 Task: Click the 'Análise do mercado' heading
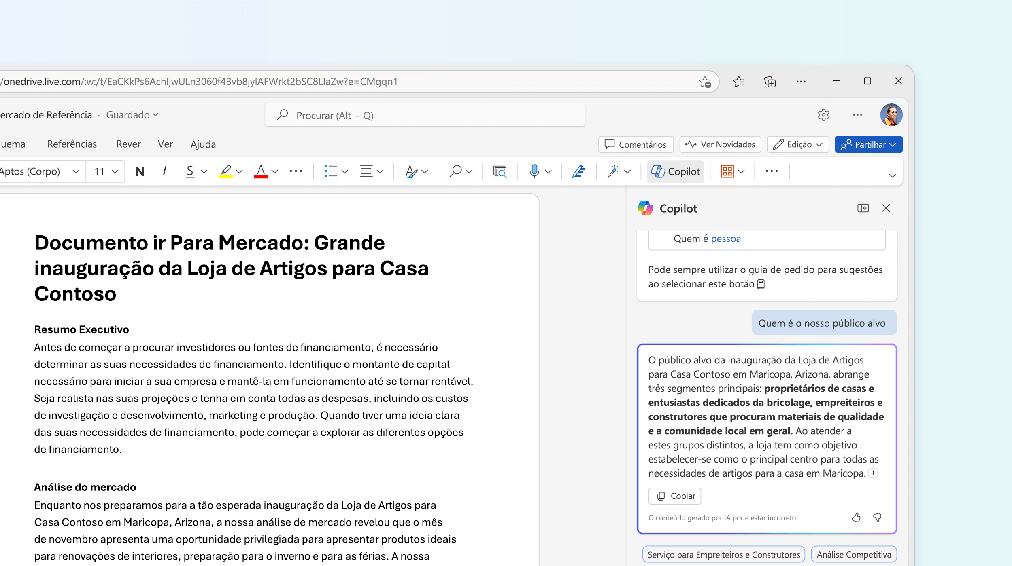tap(85, 487)
